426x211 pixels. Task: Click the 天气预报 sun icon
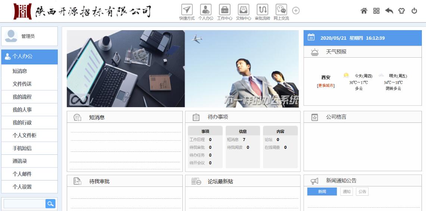pos(314,52)
